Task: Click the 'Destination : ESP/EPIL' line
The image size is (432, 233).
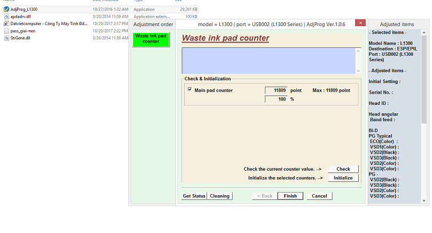Action: click(x=393, y=49)
